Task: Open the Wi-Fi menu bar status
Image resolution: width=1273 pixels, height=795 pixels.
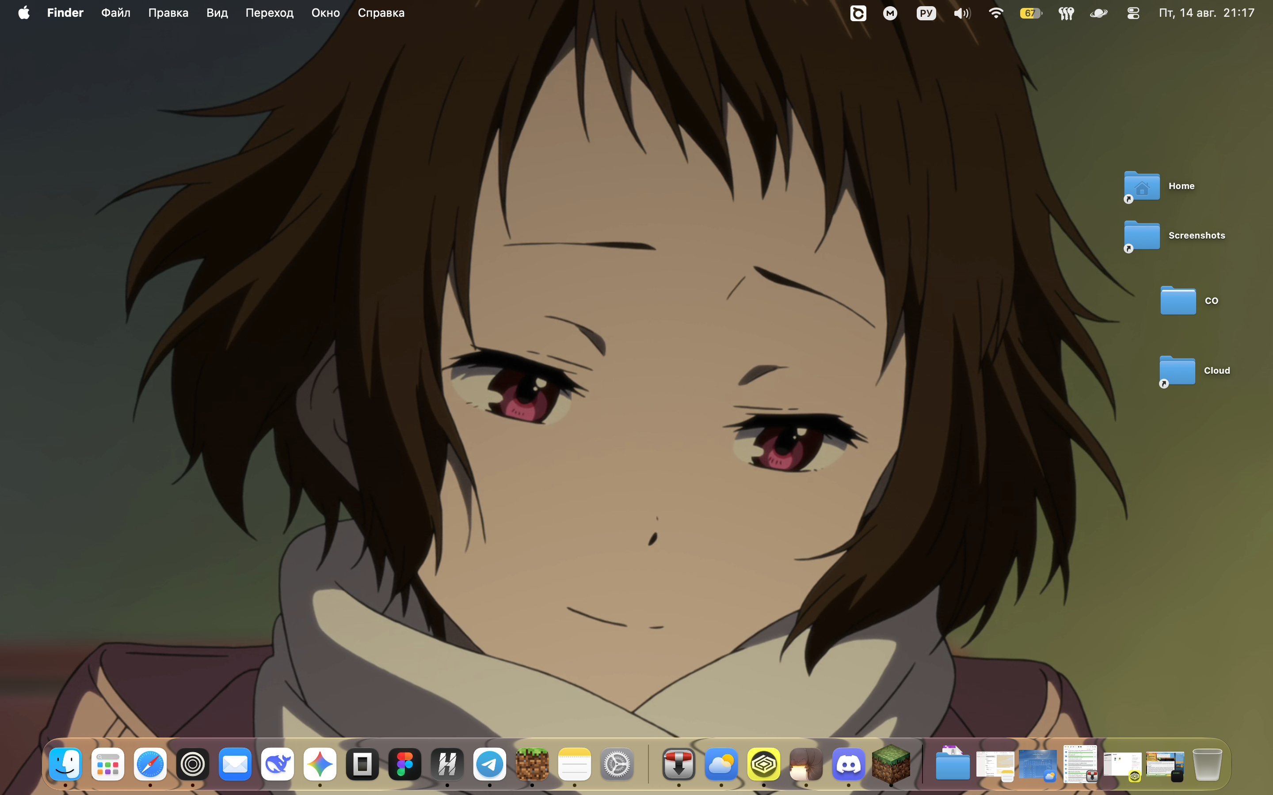Action: pos(996,13)
